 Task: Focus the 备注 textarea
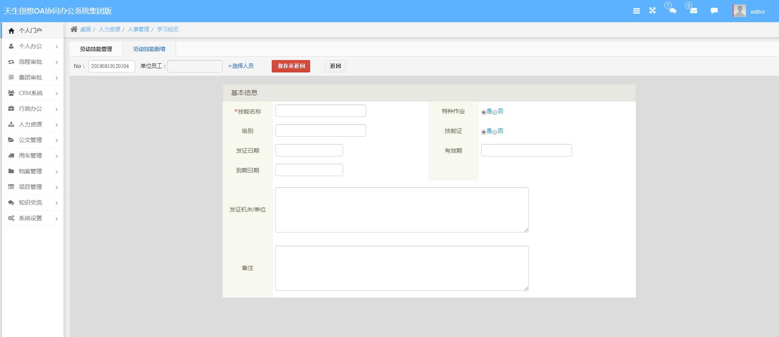402,268
